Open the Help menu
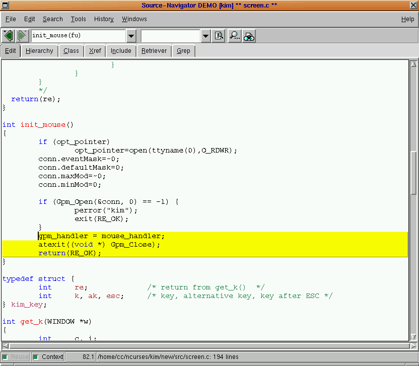The image size is (419, 366). click(x=407, y=19)
